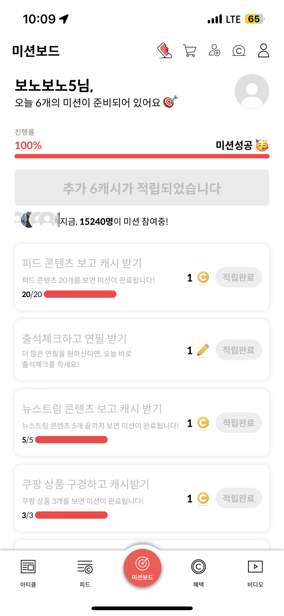Go to the 비디오 tab

click(255, 571)
